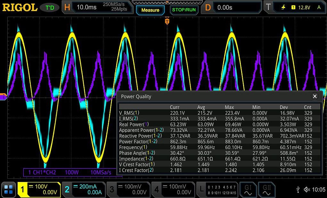Click the Max column header
This screenshot has height=198, width=327.
point(229,107)
